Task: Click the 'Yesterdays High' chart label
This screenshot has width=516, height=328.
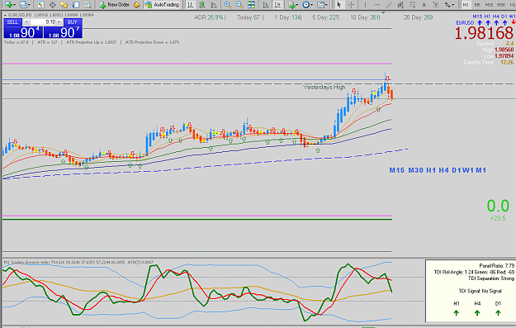Action: coord(324,87)
